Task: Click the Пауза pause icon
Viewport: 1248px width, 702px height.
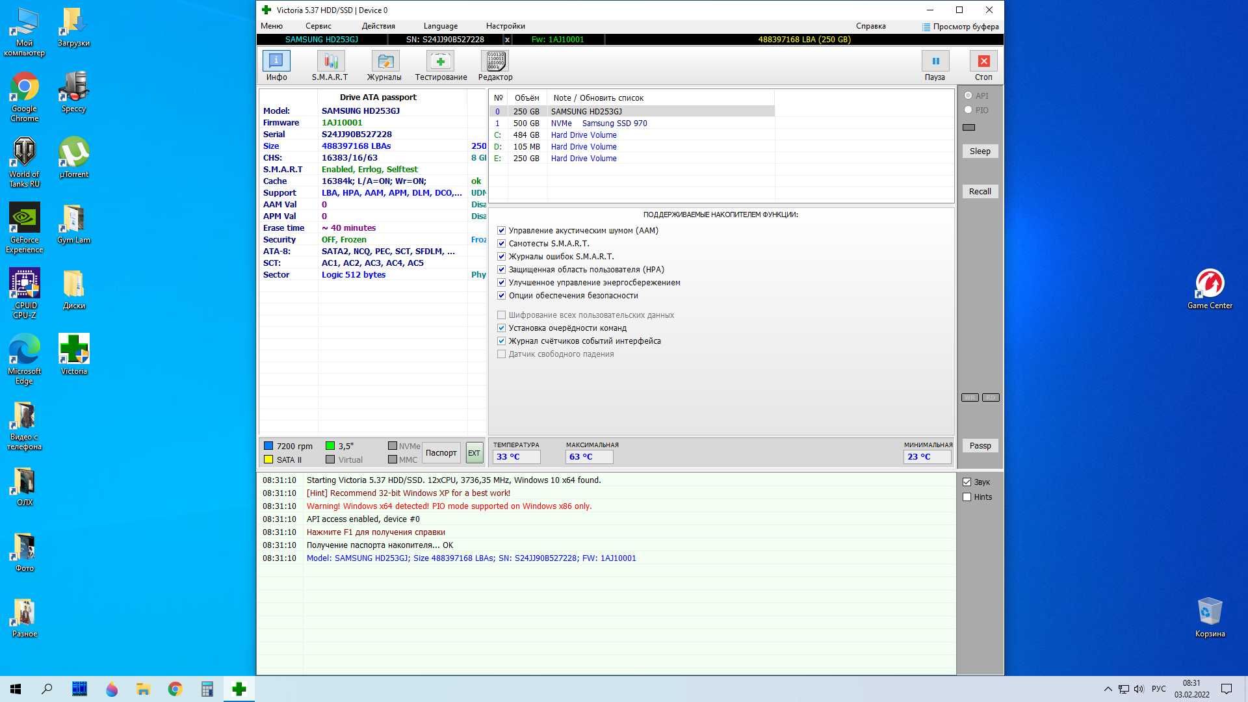Action: 935,62
